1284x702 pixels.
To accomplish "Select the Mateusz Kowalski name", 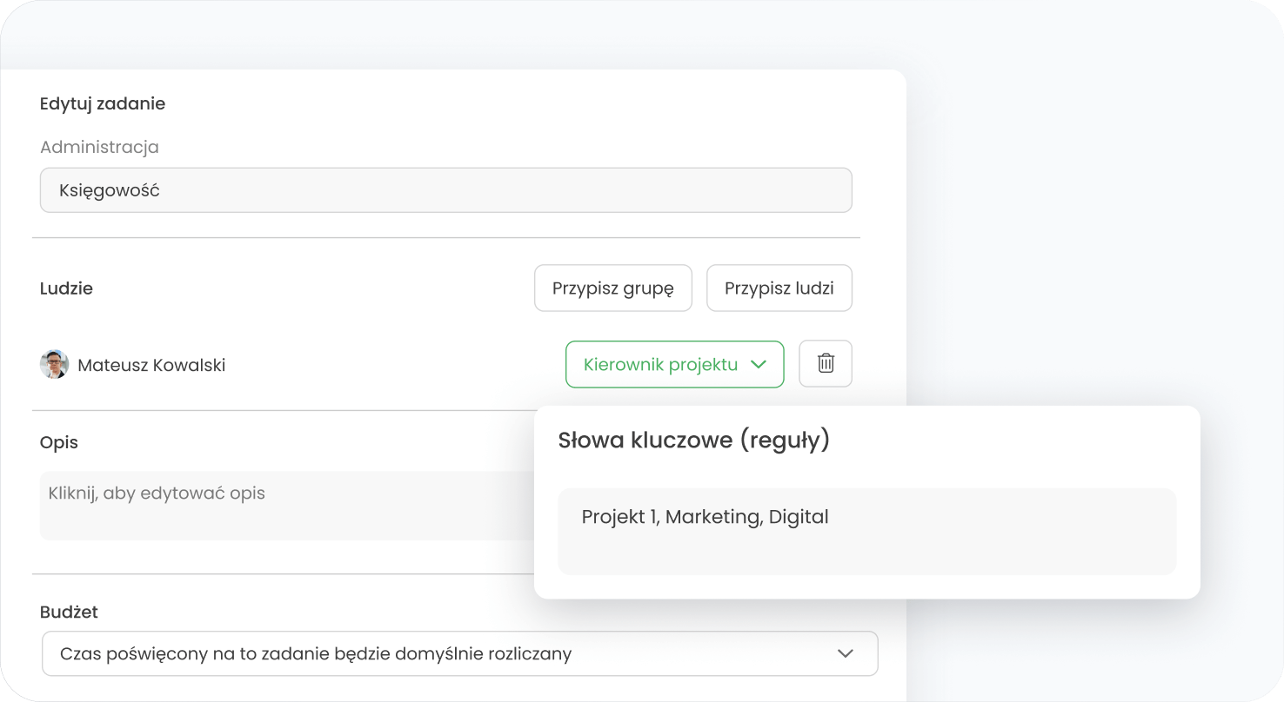I will 151,366.
